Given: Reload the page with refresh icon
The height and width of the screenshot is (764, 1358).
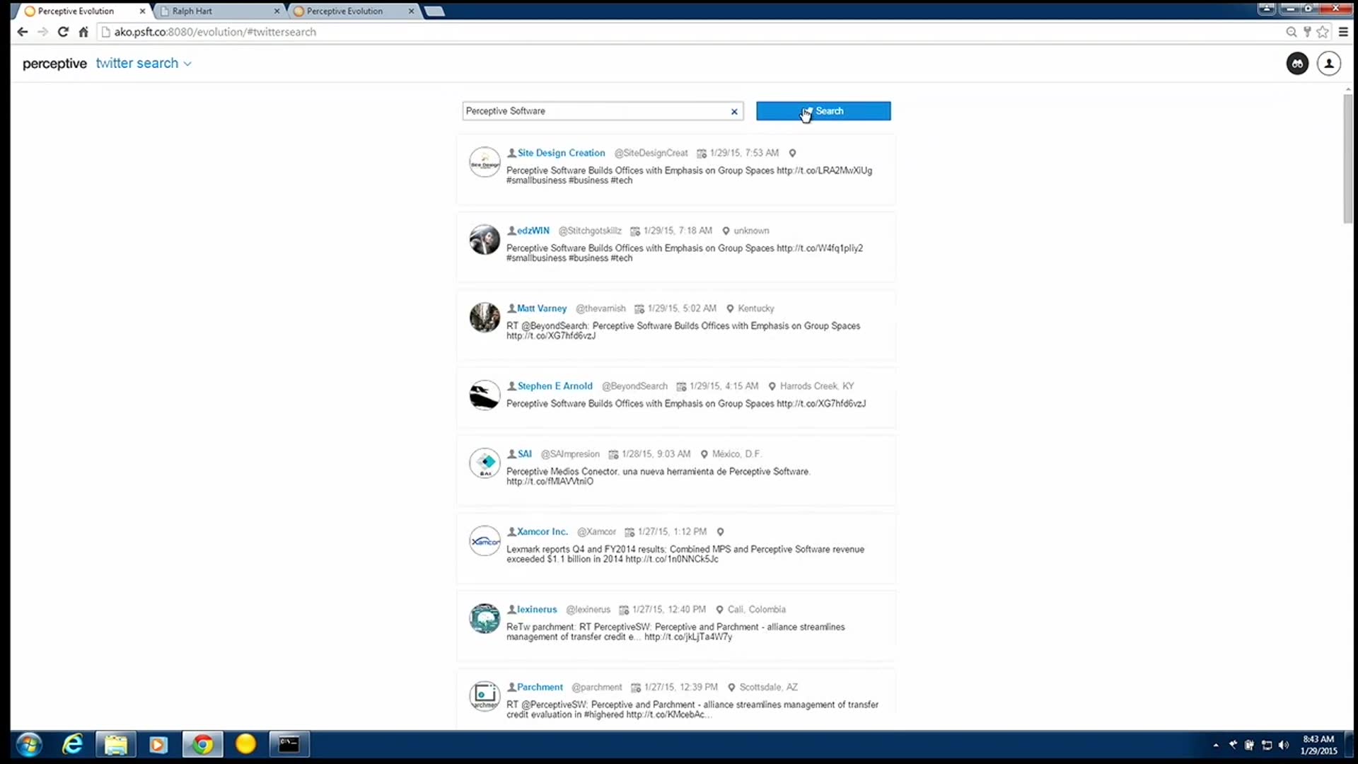Looking at the screenshot, I should tap(63, 32).
